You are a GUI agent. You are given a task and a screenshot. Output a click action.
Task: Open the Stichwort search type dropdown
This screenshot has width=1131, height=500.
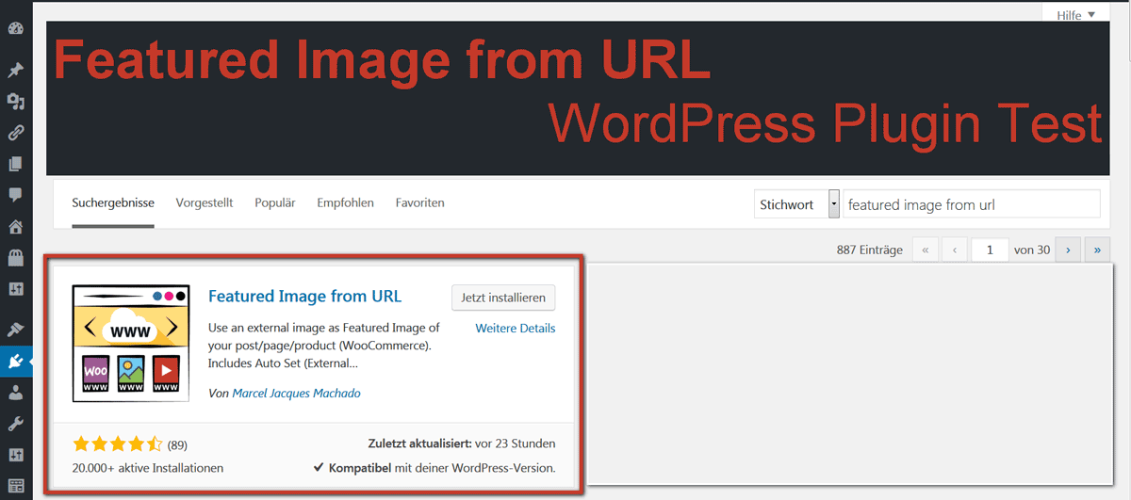pyautogui.click(x=796, y=204)
